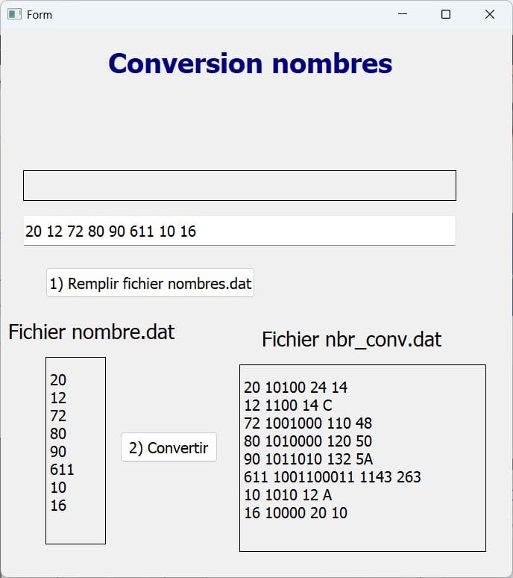Select the "Fichier nombre.dat" label

[x=91, y=332]
